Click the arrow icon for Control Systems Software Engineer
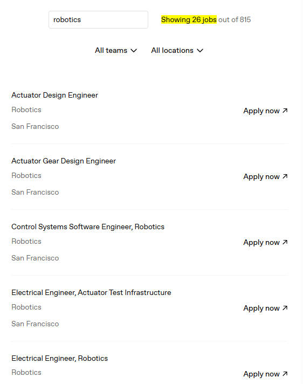Image resolution: width=303 pixels, height=384 pixels. click(x=285, y=242)
